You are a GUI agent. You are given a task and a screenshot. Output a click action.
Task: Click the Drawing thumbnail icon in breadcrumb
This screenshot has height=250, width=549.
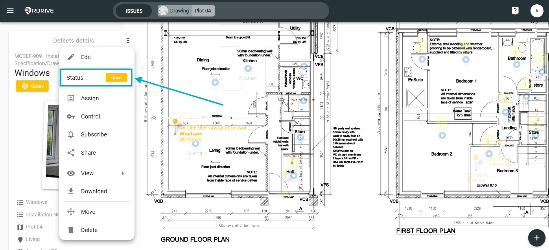click(163, 11)
